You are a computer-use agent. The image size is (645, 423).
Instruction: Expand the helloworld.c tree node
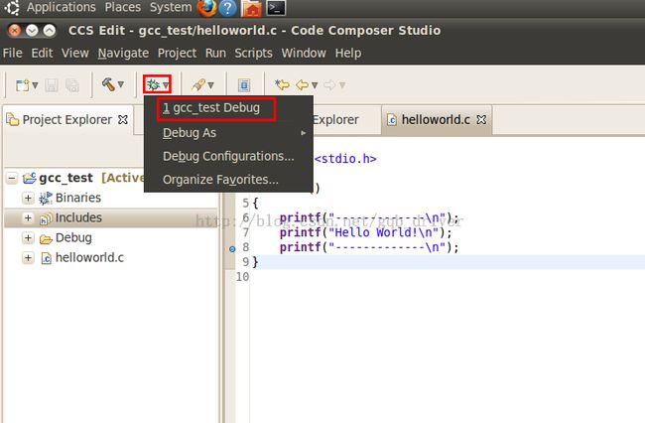(x=28, y=258)
